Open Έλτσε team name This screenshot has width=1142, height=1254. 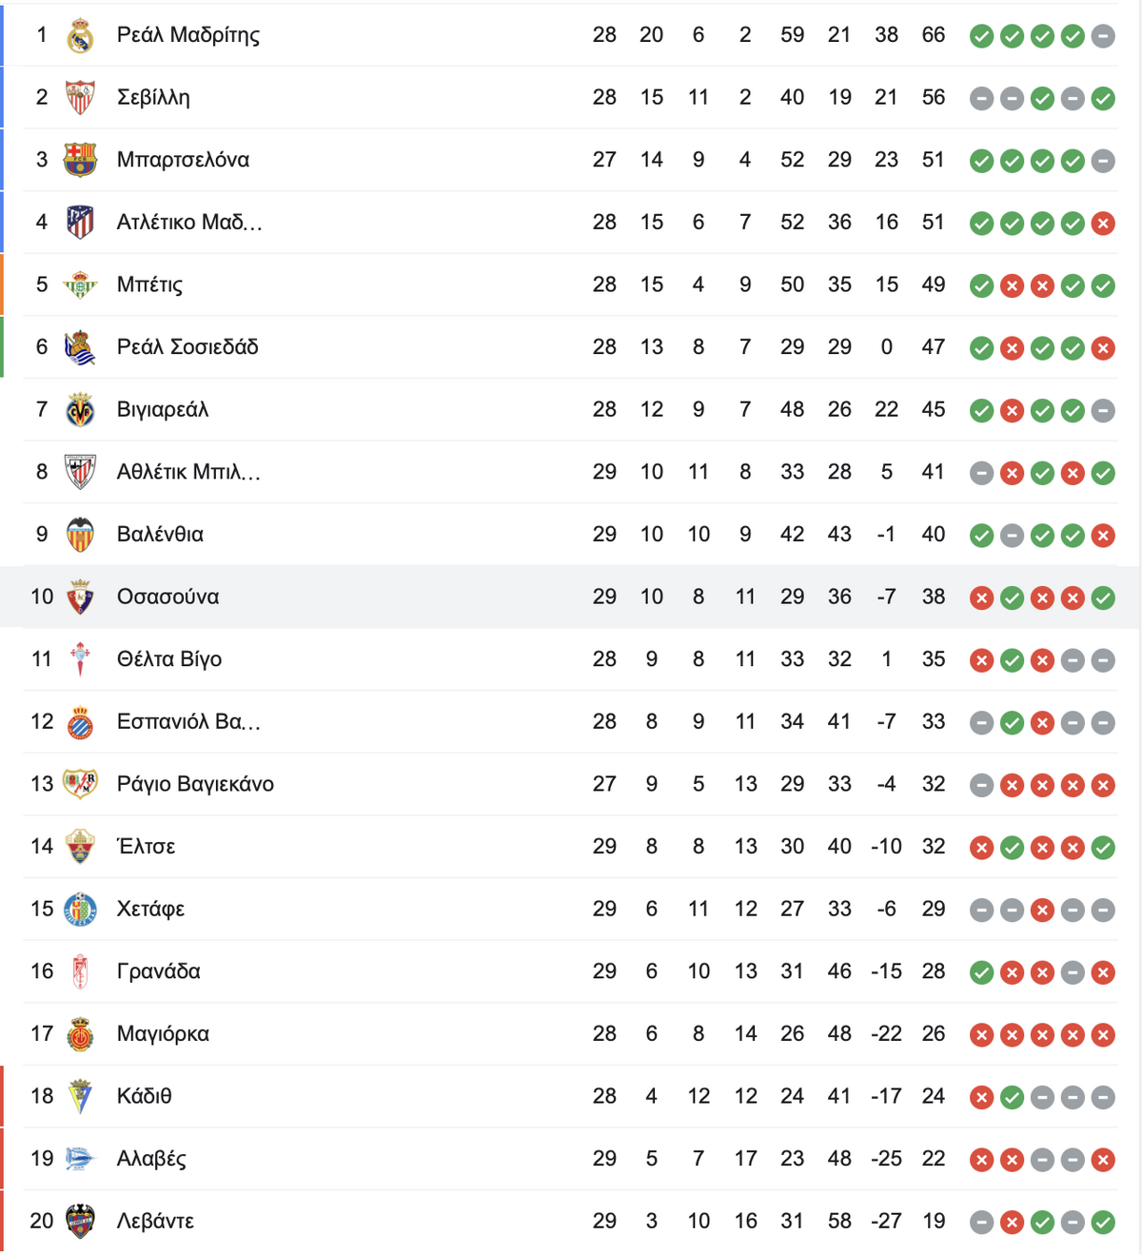tap(146, 847)
